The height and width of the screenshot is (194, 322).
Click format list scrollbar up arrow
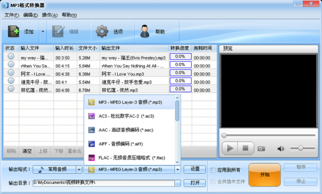coord(177,97)
